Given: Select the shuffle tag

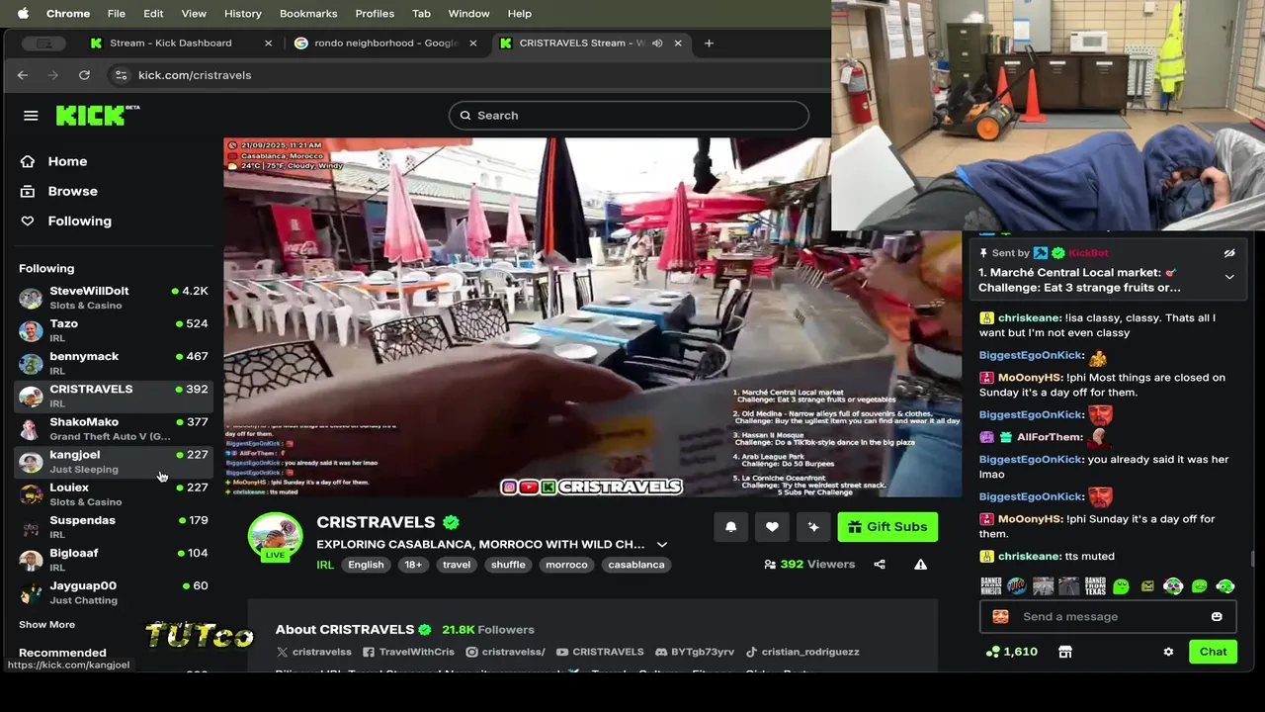Looking at the screenshot, I should pos(508,565).
